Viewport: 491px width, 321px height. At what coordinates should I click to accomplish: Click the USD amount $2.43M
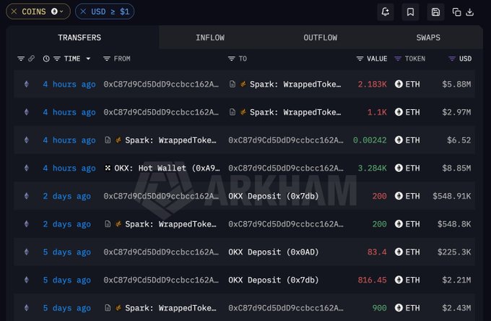pyautogui.click(x=456, y=308)
